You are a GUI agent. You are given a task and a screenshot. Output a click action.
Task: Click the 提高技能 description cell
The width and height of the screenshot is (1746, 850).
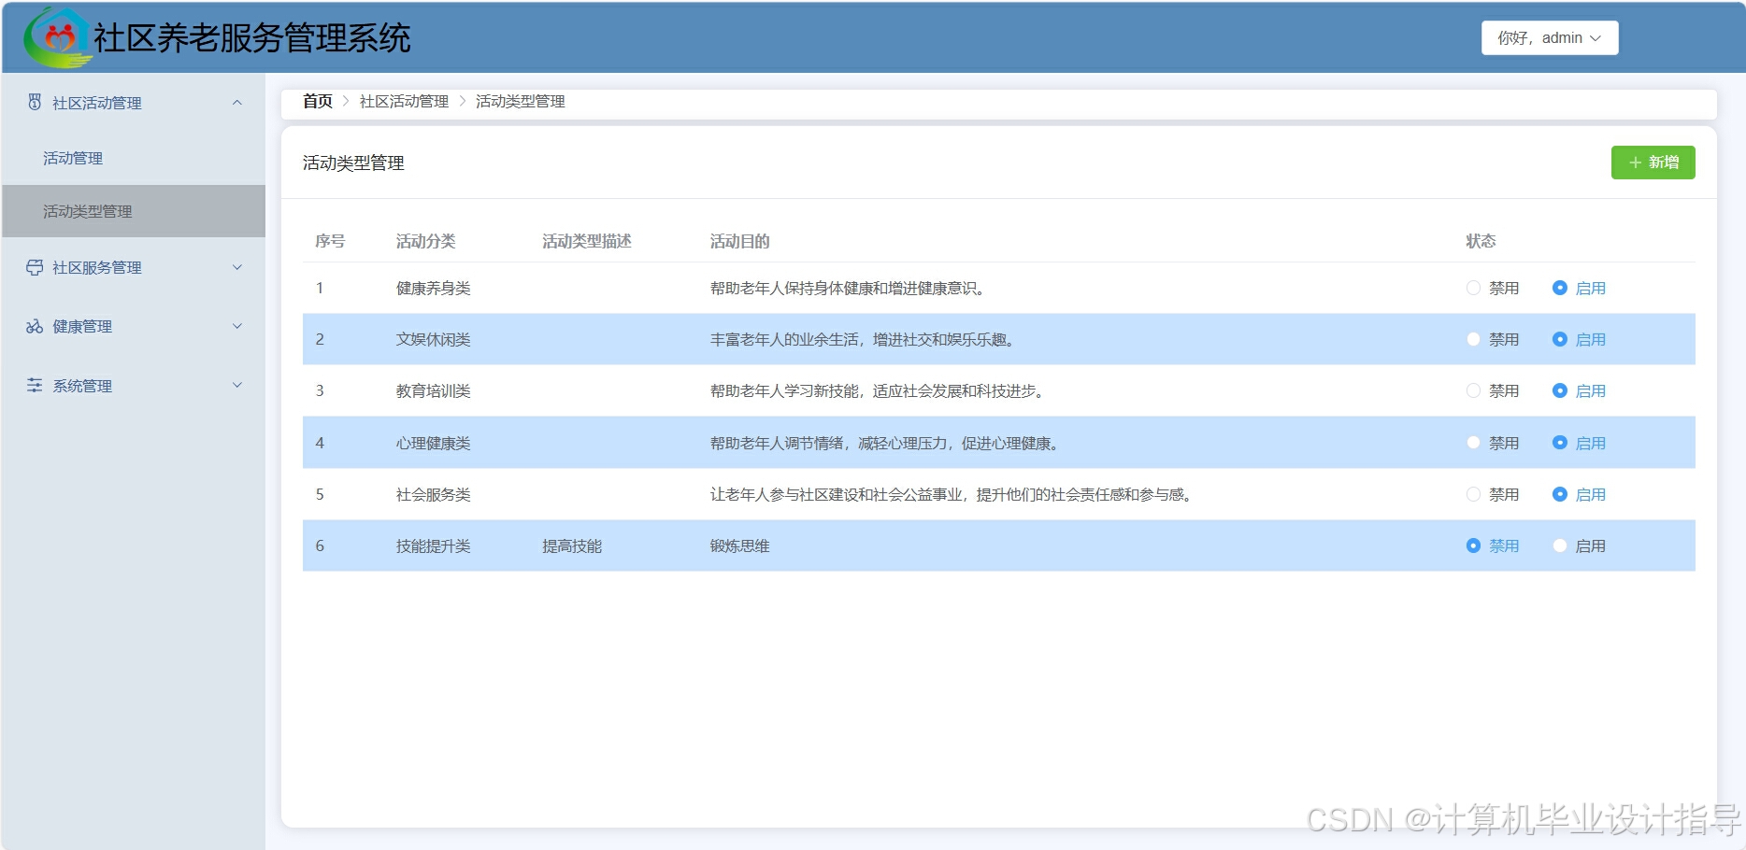(572, 545)
